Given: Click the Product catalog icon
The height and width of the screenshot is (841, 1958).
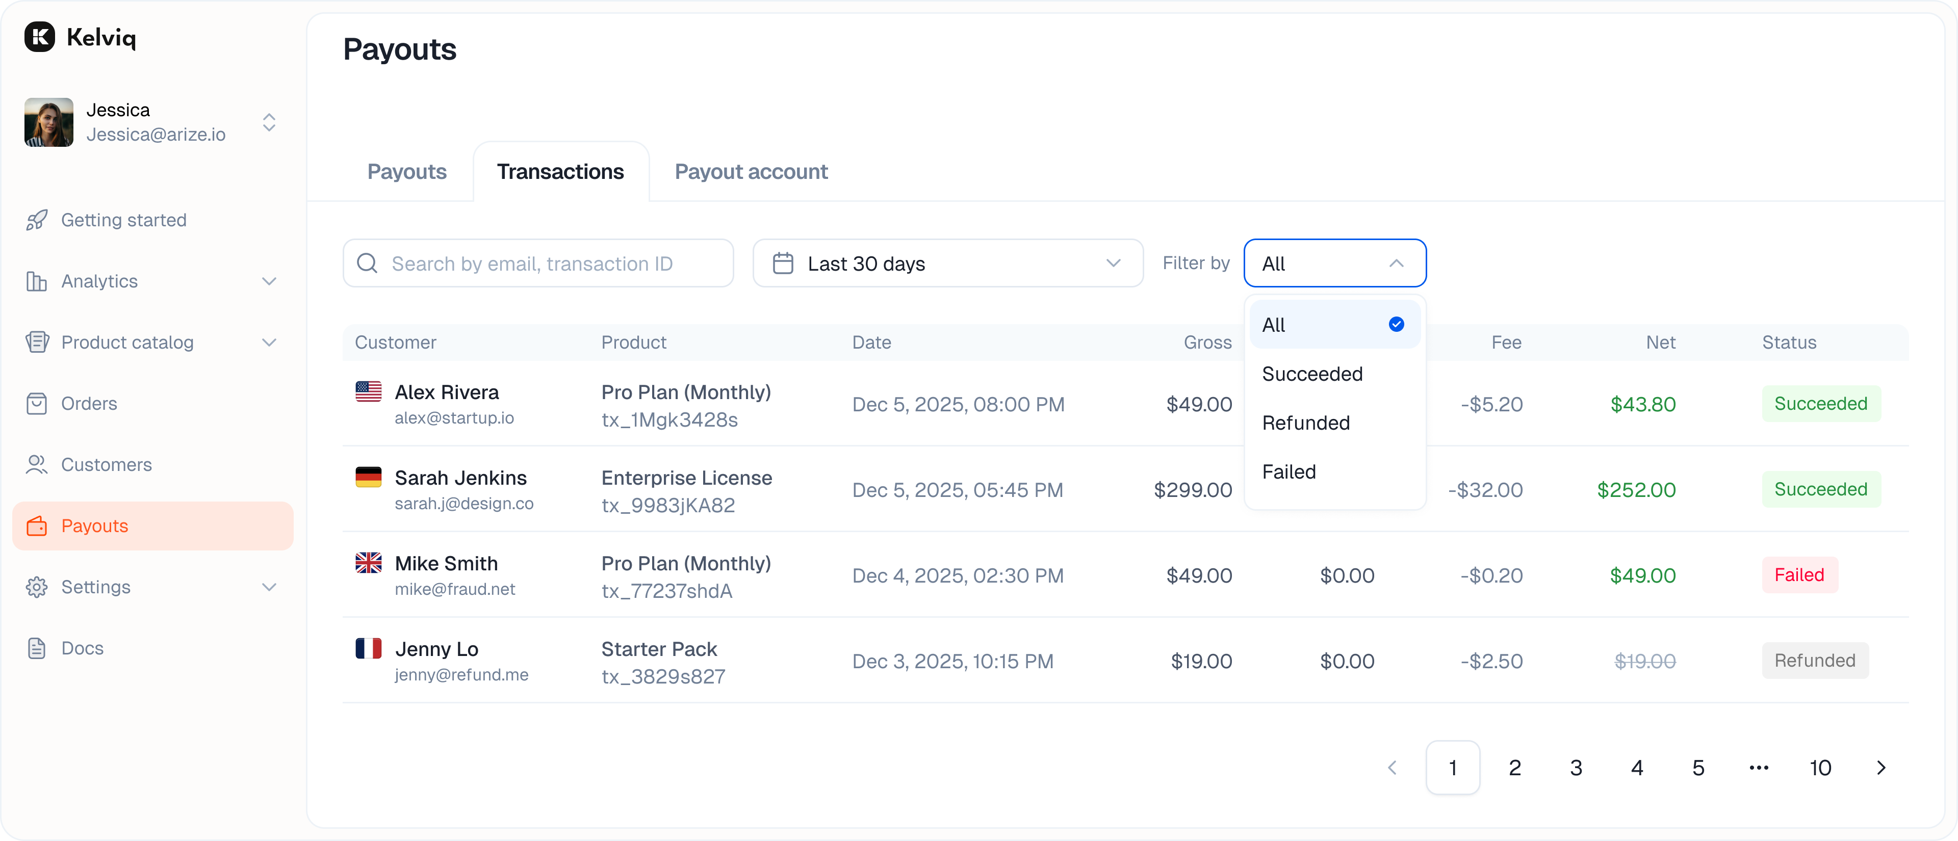Looking at the screenshot, I should pyautogui.click(x=37, y=342).
